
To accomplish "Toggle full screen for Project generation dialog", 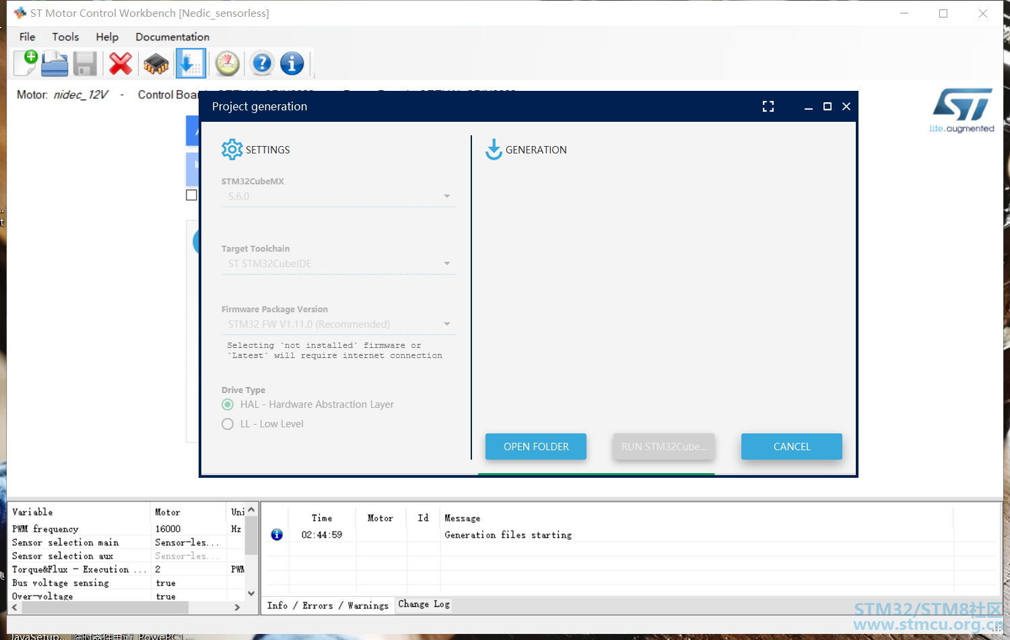I will pos(768,106).
